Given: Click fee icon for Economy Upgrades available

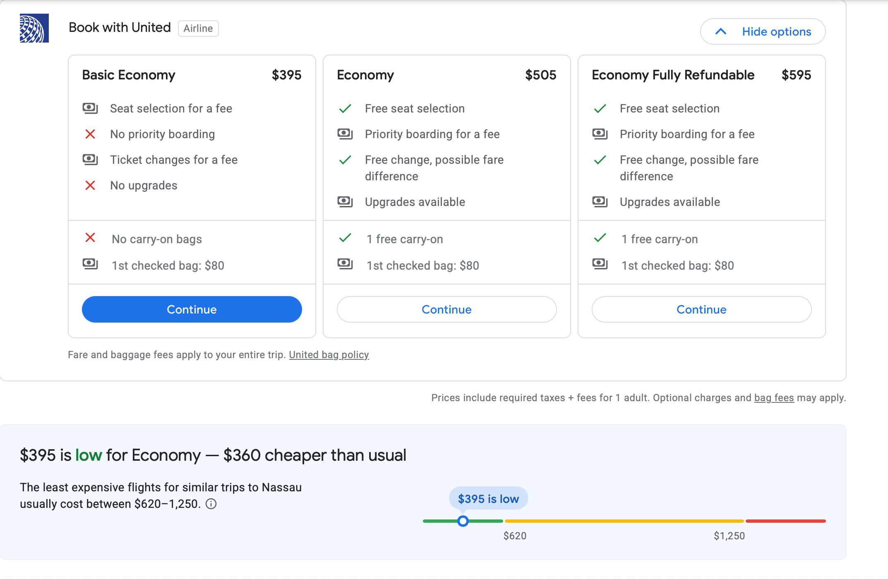Looking at the screenshot, I should [x=345, y=202].
